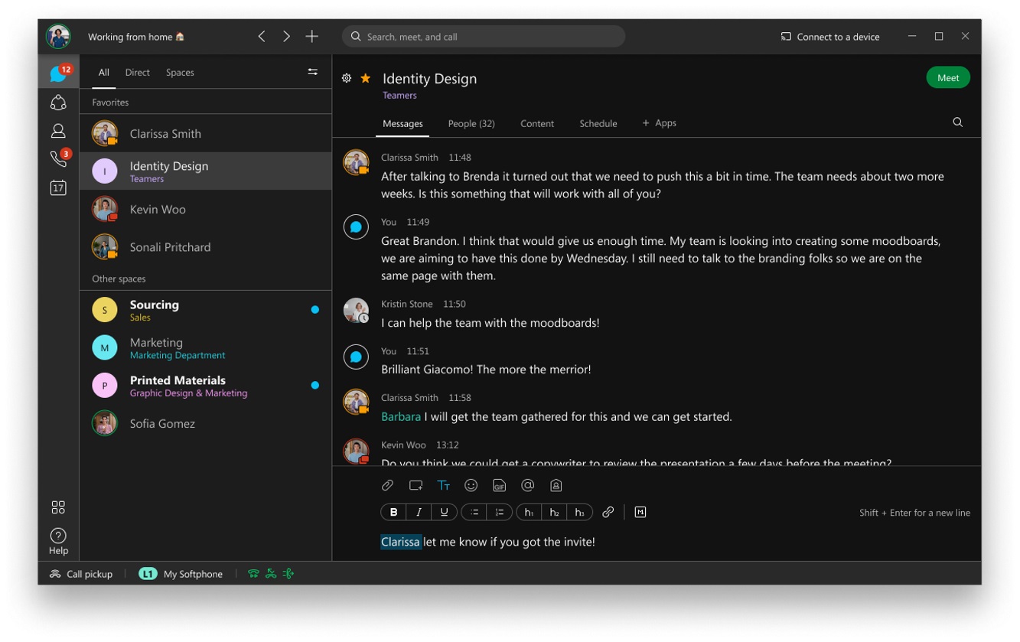The width and height of the screenshot is (1020, 642).
Task: Insert a bulleted list
Action: coord(474,513)
